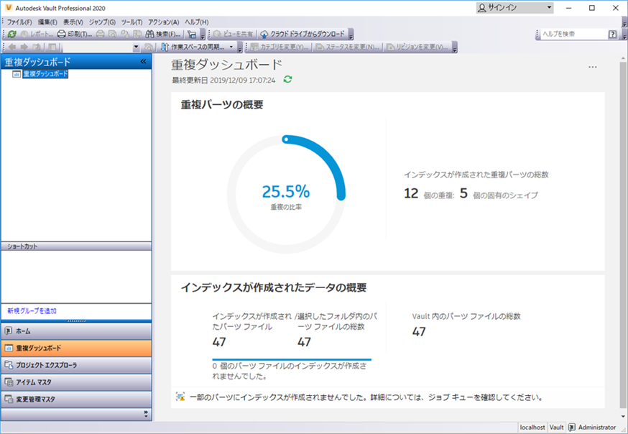
Task: Click クラウド ドライブからダウンロード cloud download button
Action: 302,34
